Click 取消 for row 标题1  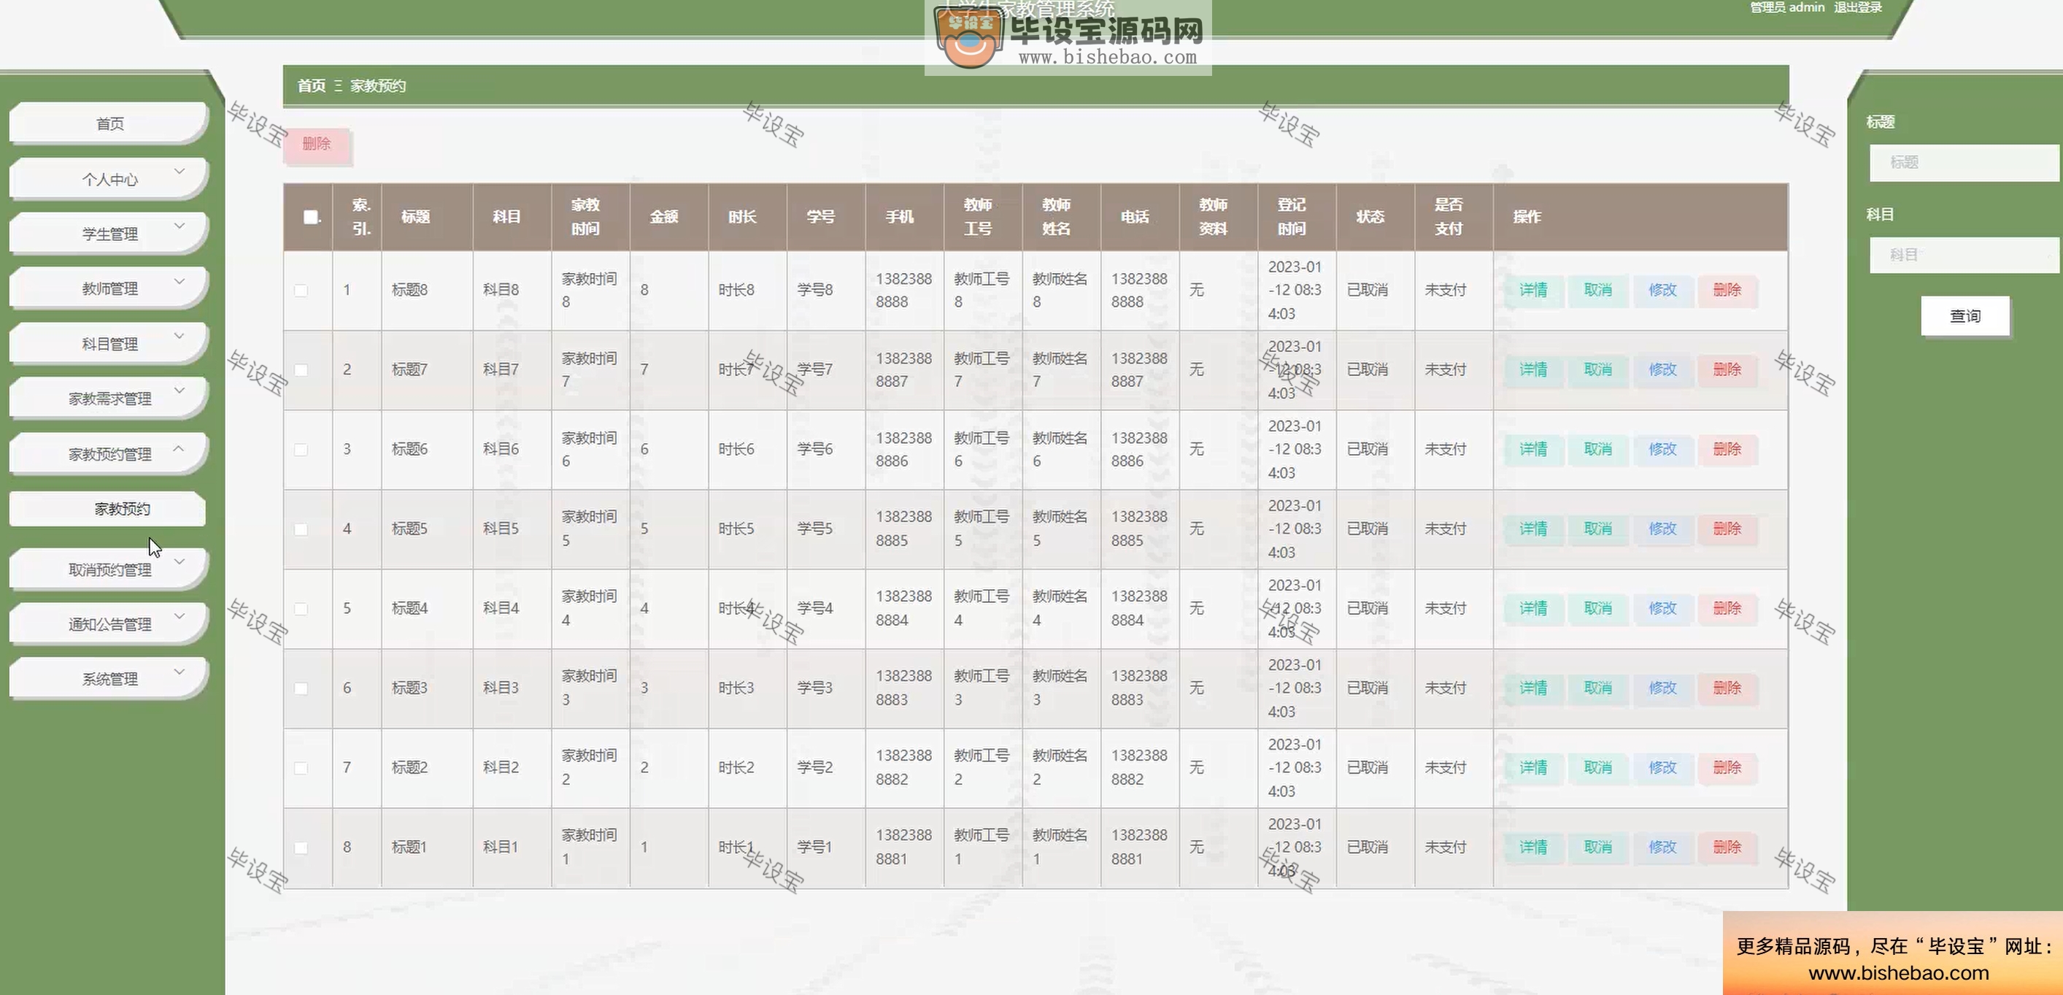pyautogui.click(x=1597, y=847)
